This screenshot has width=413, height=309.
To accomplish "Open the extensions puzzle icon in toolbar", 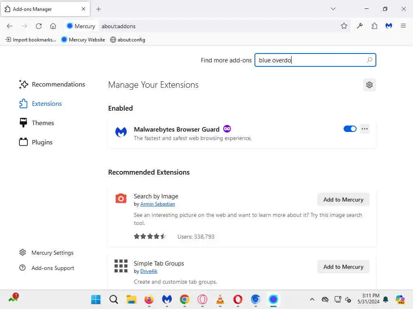I will 374,26.
